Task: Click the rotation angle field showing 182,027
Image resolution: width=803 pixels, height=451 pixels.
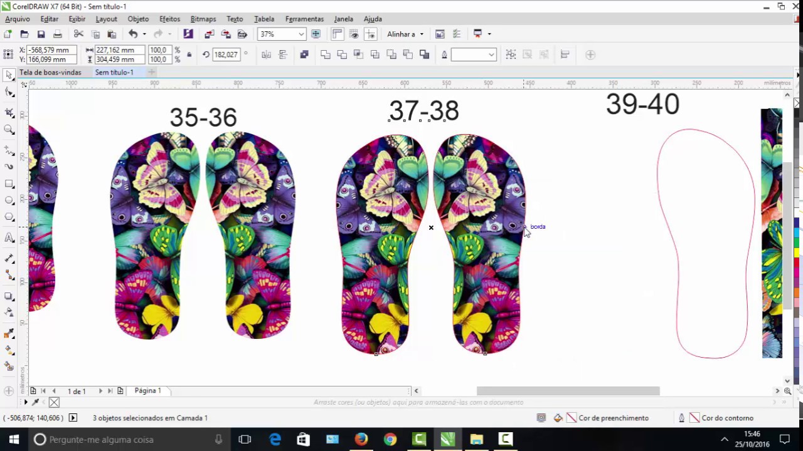Action: (226, 54)
